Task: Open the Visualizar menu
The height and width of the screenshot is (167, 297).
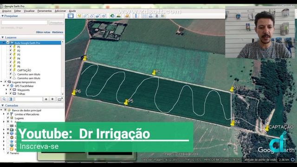Action: pyautogui.click(x=29, y=11)
